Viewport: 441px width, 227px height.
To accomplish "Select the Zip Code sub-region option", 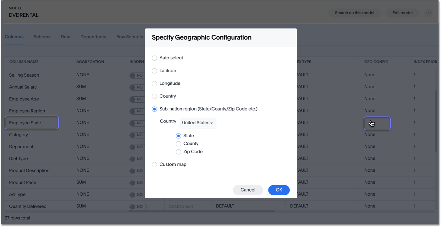I will (179, 152).
